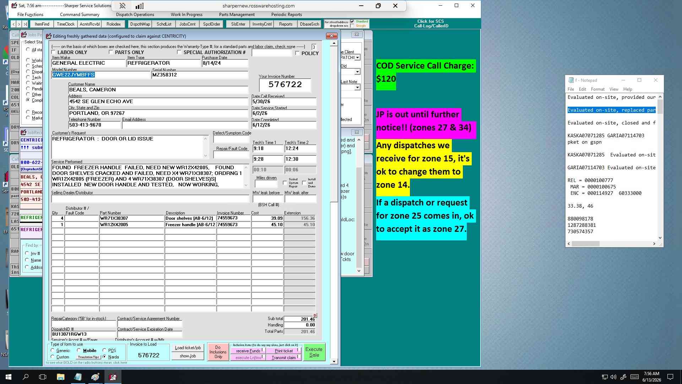The height and width of the screenshot is (384, 682).
Task: Open the Parts Management menu
Action: pyautogui.click(x=237, y=15)
